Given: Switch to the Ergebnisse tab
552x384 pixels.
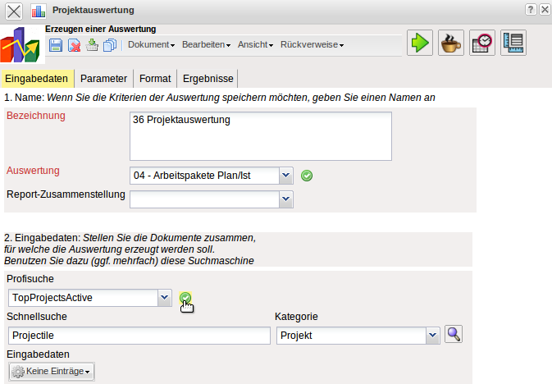Looking at the screenshot, I should [x=208, y=79].
